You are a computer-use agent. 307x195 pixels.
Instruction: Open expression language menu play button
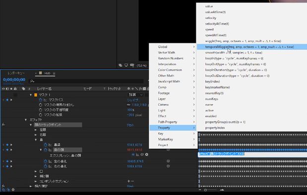click(x=147, y=155)
